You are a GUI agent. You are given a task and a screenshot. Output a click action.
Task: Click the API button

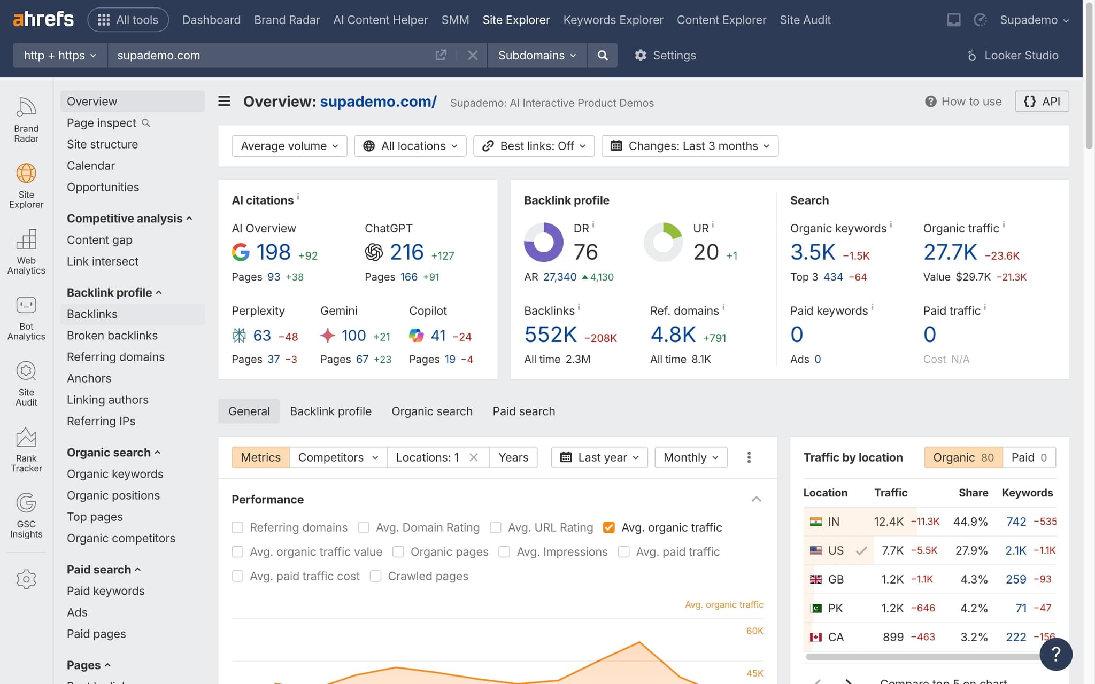1042,102
